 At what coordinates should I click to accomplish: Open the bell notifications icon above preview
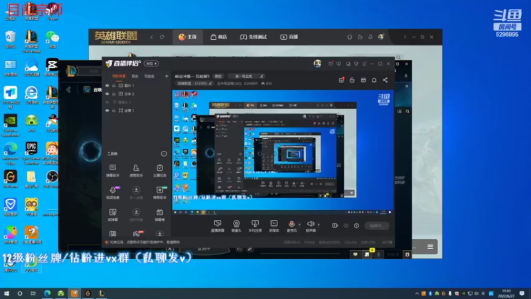(x=374, y=80)
